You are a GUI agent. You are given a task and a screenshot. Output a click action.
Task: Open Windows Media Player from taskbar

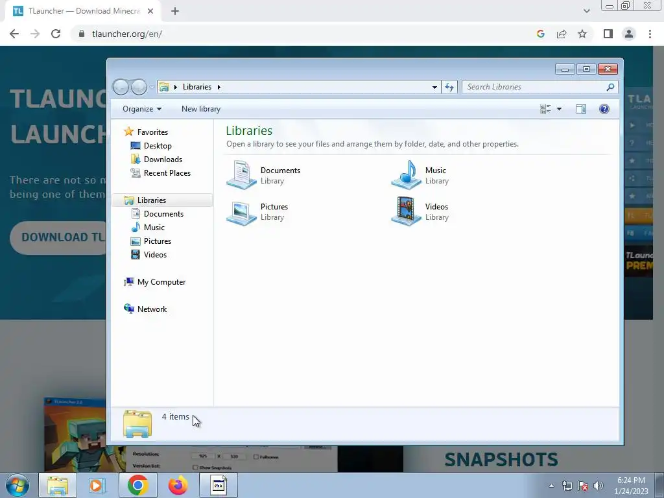[x=97, y=485]
